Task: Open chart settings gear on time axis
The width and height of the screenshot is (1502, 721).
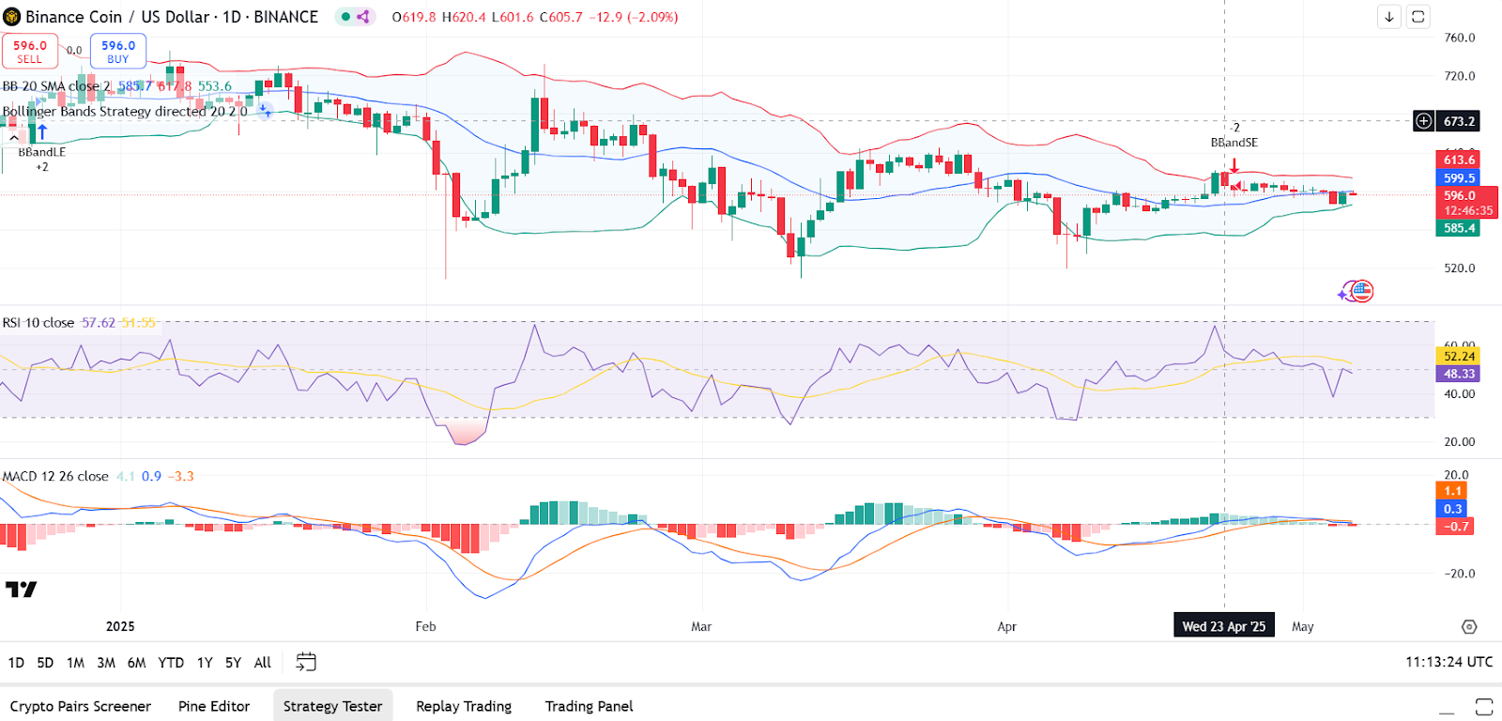Action: pyautogui.click(x=1469, y=626)
